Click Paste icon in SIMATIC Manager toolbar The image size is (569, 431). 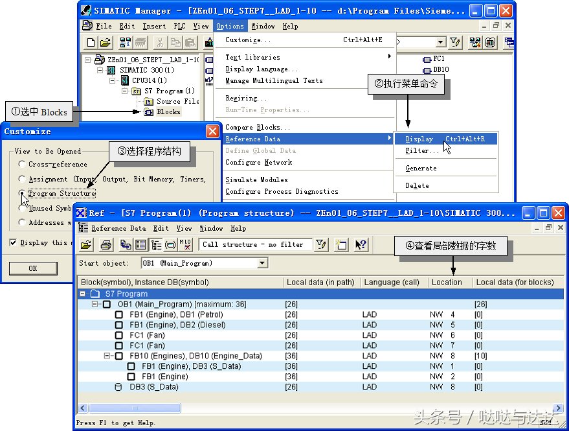click(190, 43)
